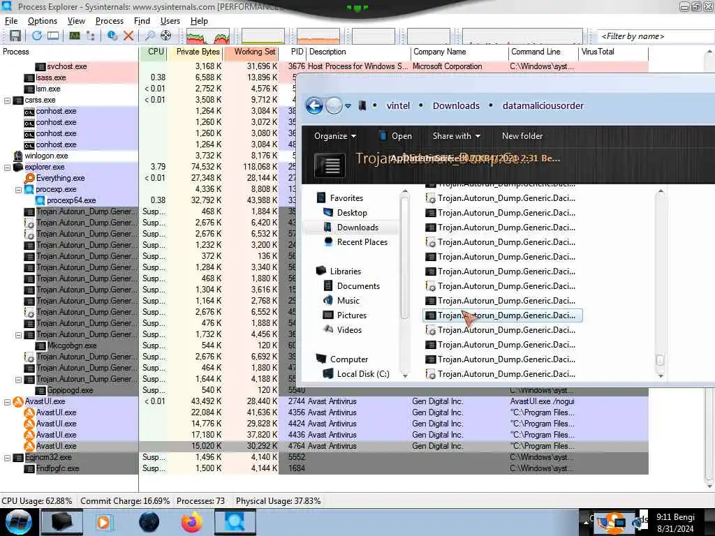Viewport: 715px width, 536px height.
Task: Click the magnifier Find toolbar icon
Action: 149,36
